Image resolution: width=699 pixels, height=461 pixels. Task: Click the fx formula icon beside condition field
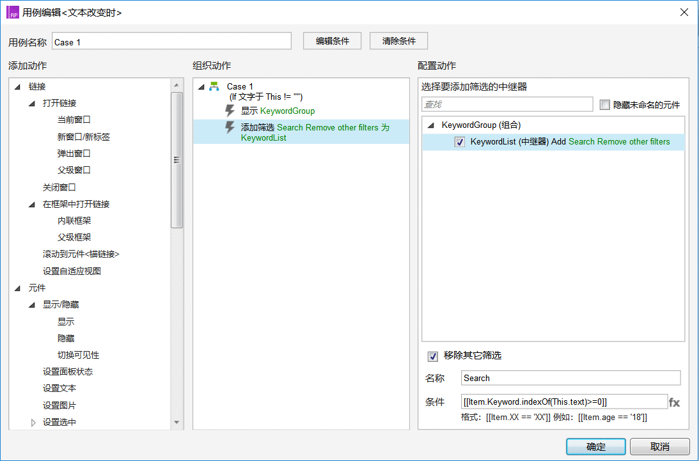675,403
